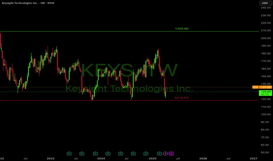This screenshot has width=273, height=161.
Task: Click the 2026 time axis label
Action: (x=203, y=158)
